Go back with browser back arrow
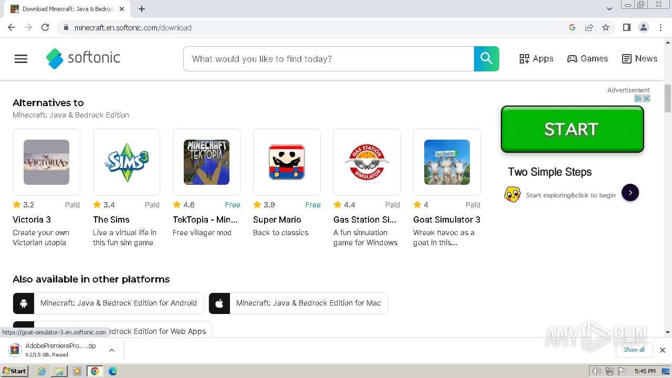The width and height of the screenshot is (672, 378). (x=12, y=27)
